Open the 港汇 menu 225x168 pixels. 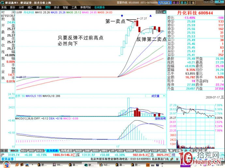[30, 7]
